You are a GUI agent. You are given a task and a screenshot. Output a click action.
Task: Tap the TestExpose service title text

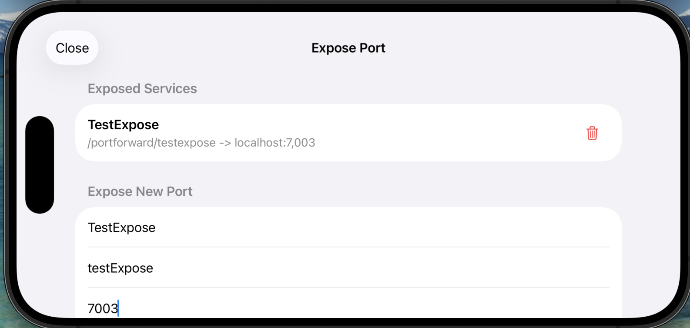pyautogui.click(x=123, y=125)
